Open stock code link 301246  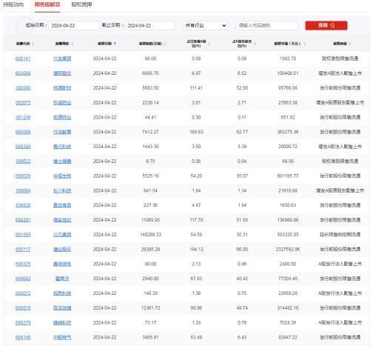click(x=23, y=117)
